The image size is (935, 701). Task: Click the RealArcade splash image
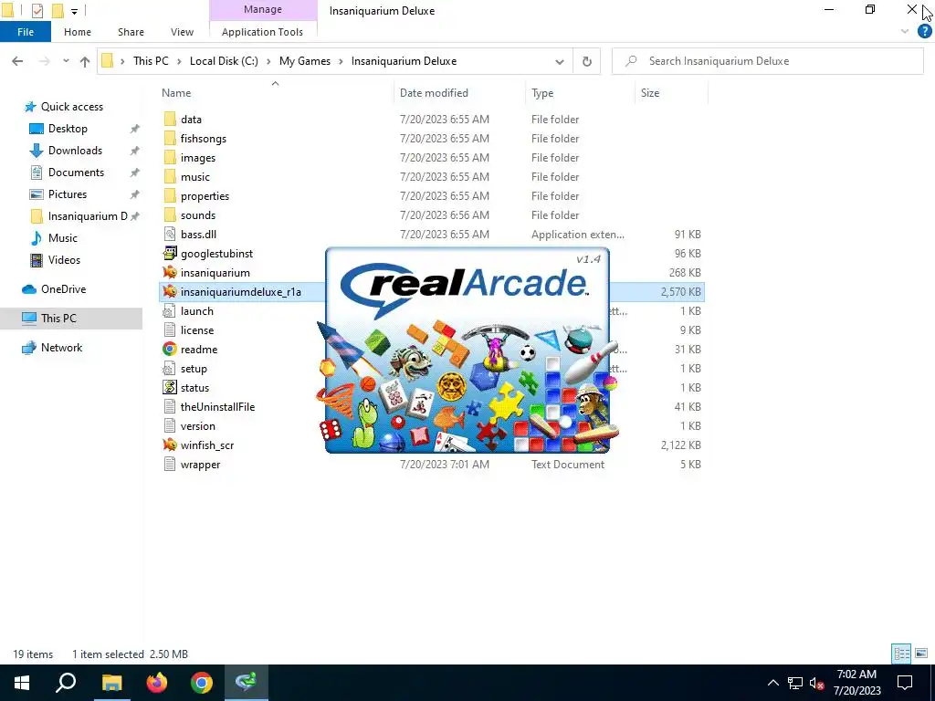pyautogui.click(x=467, y=350)
